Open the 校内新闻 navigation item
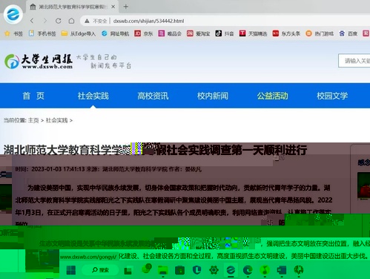Screen dimensions: 370x279 point(213,96)
